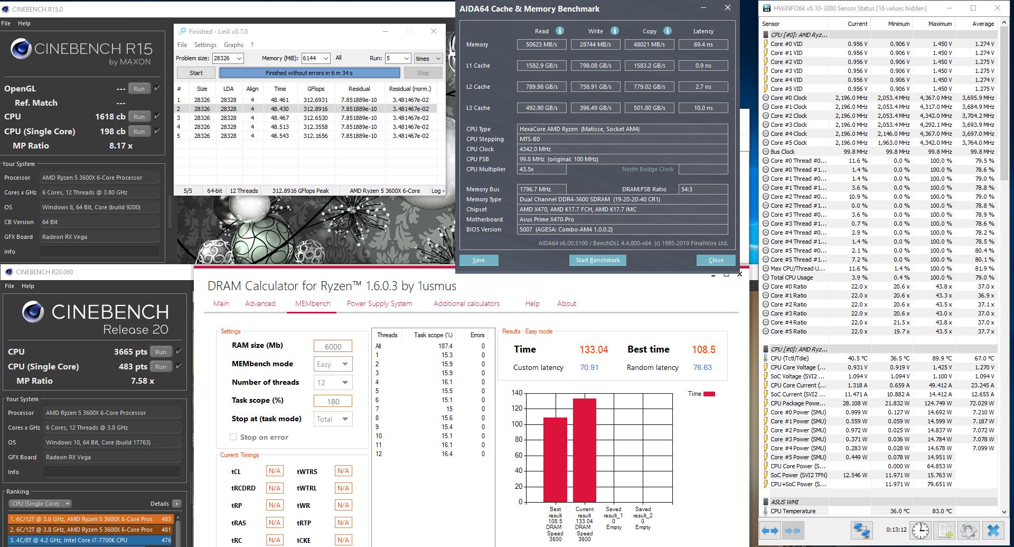The height and width of the screenshot is (547, 1014).
Task: Open LinX times unit dropdown
Action: pos(428,58)
